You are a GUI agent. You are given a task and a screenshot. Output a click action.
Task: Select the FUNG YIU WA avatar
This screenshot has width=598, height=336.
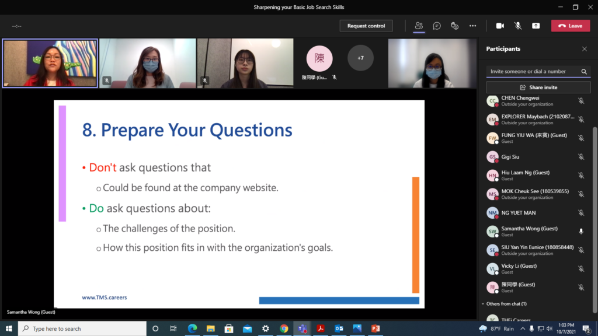(x=492, y=138)
